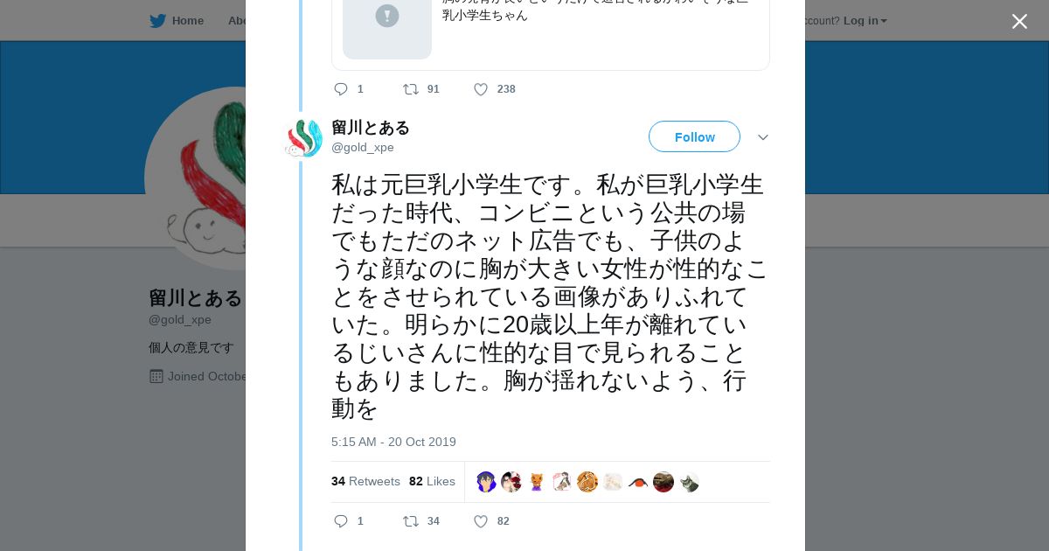1049x551 pixels.
Task: Like the upper tweet with 238 likes
Action: coord(481,89)
